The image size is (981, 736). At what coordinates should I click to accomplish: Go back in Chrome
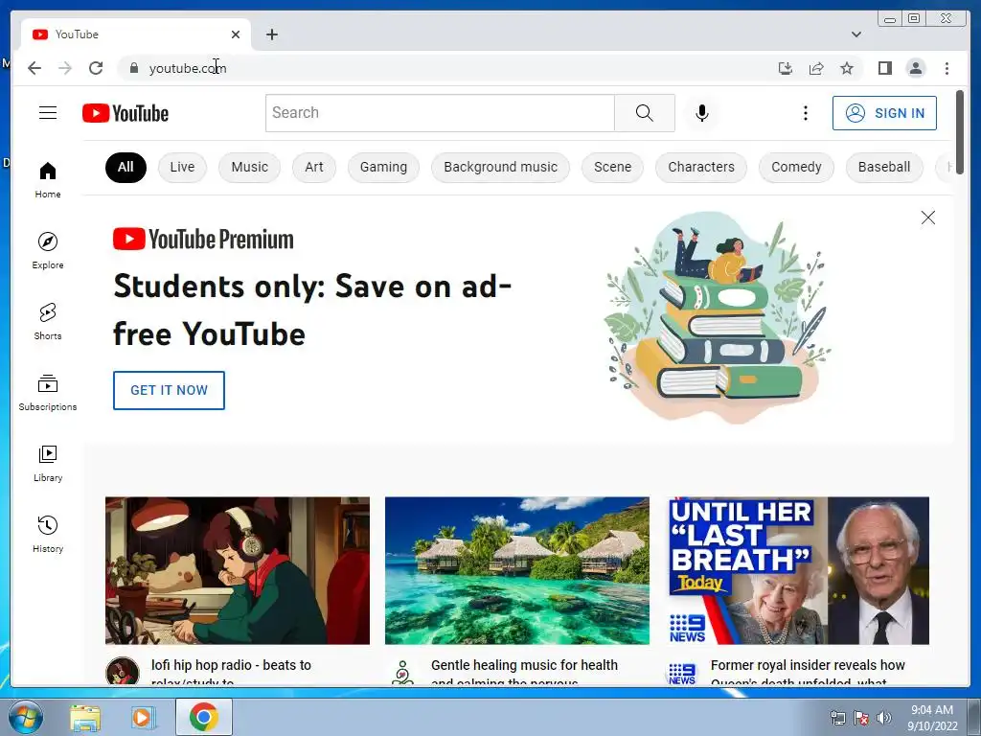34,68
